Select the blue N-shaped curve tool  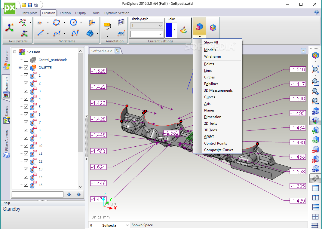pos(75,33)
